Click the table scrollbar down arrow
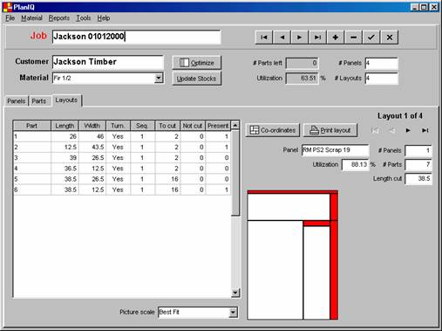 coord(235,293)
